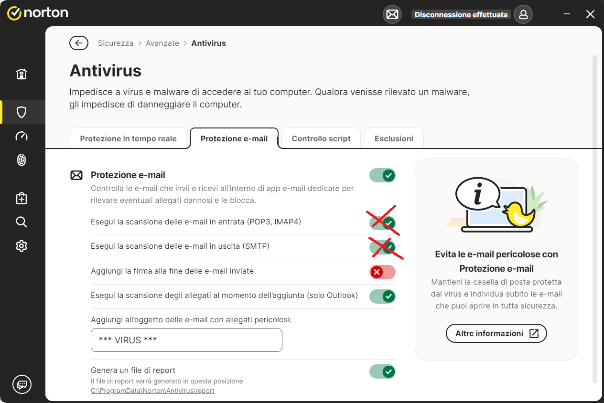Click the Norton logo
The width and height of the screenshot is (604, 403).
38,13
